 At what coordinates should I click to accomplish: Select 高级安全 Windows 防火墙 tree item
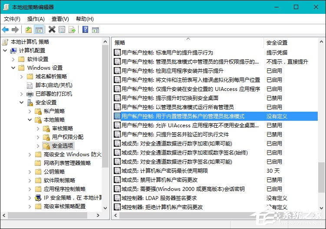click(72, 154)
